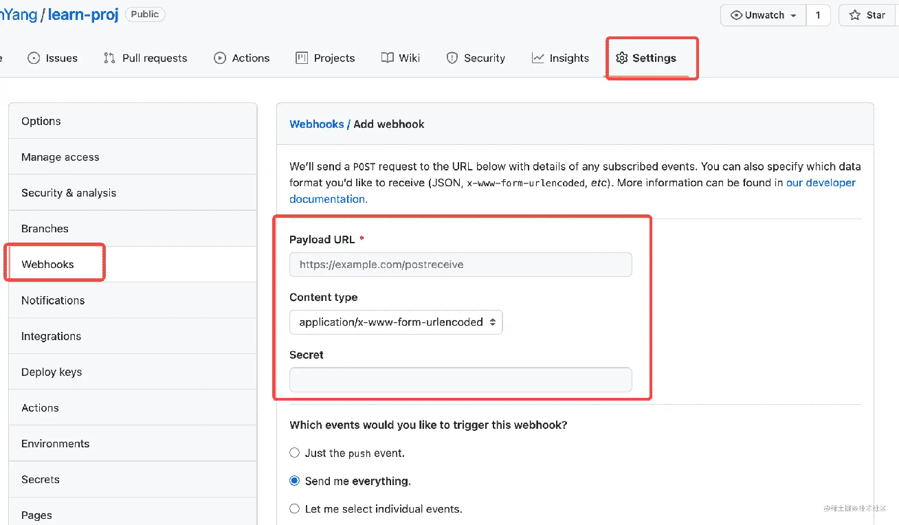Open Manage access settings page
The image size is (899, 525).
click(x=60, y=157)
